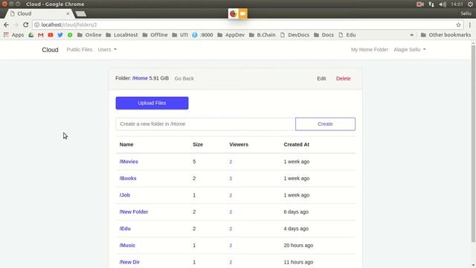Click the page vertical scrollbar

click(473, 144)
